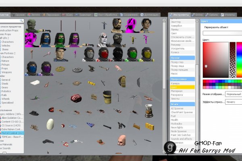Choose the top-left red palette swatch
This screenshot has height=161, width=242.
point(204,81)
